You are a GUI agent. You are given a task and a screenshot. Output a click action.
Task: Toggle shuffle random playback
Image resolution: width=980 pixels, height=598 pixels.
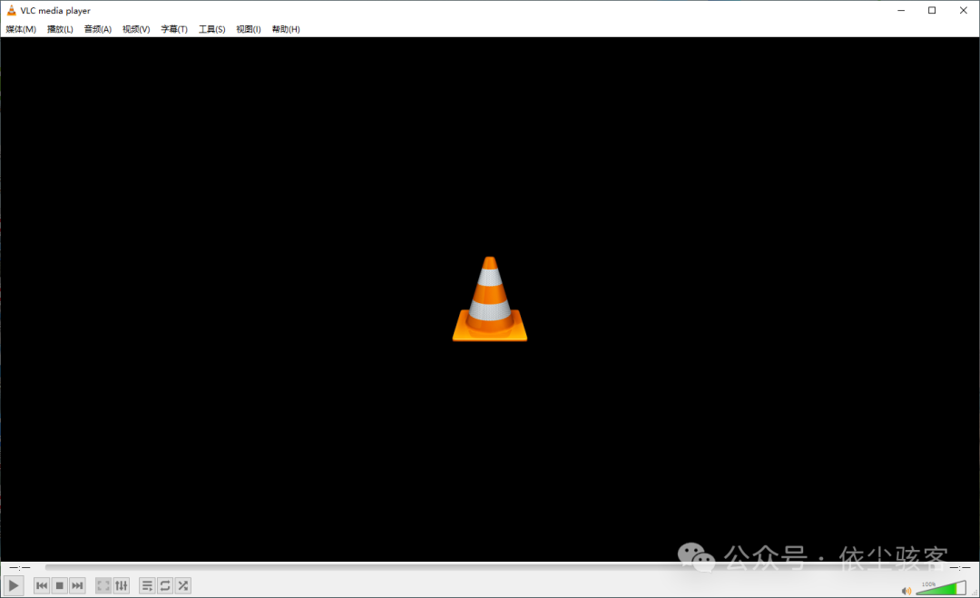[x=183, y=586]
